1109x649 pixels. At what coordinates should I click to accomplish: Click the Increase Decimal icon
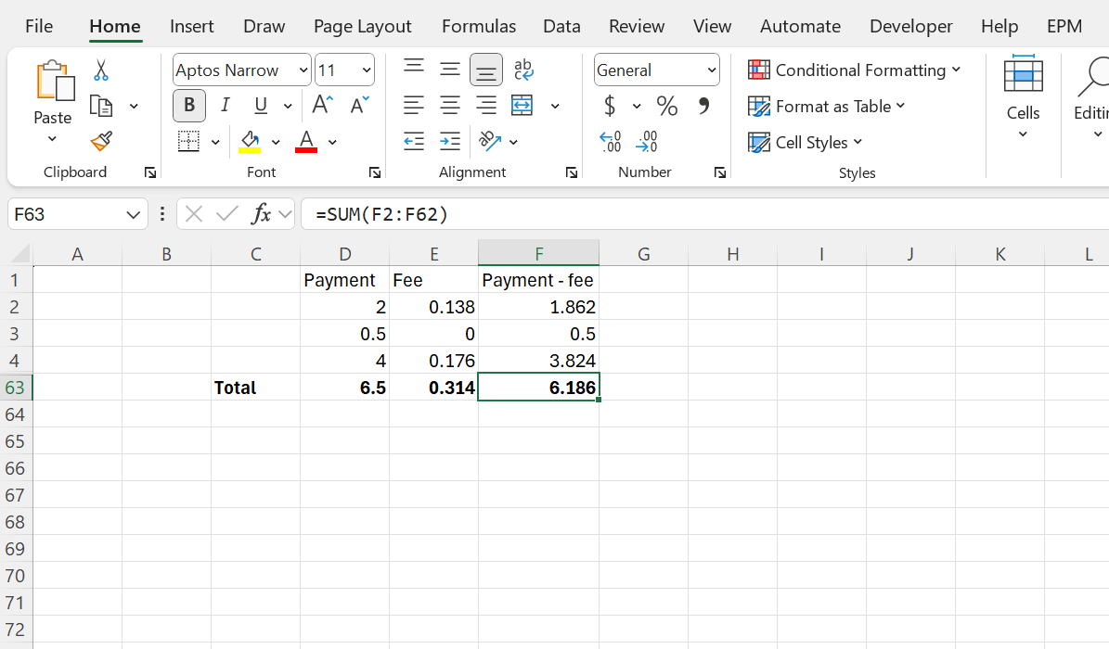tap(647, 141)
